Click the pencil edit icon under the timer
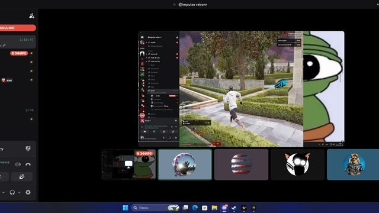This screenshot has height=213, width=379. pyautogui.click(x=4, y=45)
